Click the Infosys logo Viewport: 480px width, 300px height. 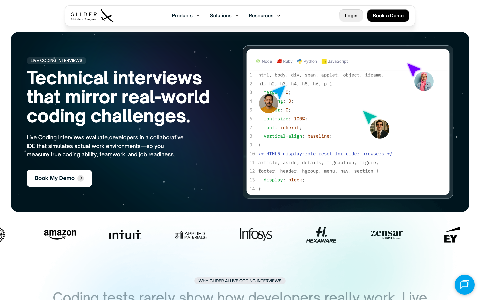tap(256, 234)
